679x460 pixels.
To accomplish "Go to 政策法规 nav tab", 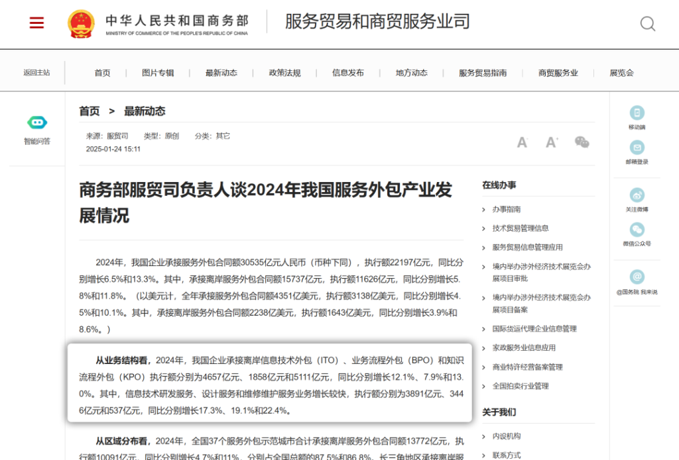I will (284, 73).
